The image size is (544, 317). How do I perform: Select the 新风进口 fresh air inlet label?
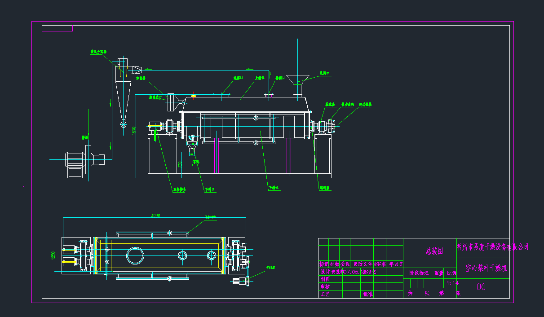click(x=155, y=97)
